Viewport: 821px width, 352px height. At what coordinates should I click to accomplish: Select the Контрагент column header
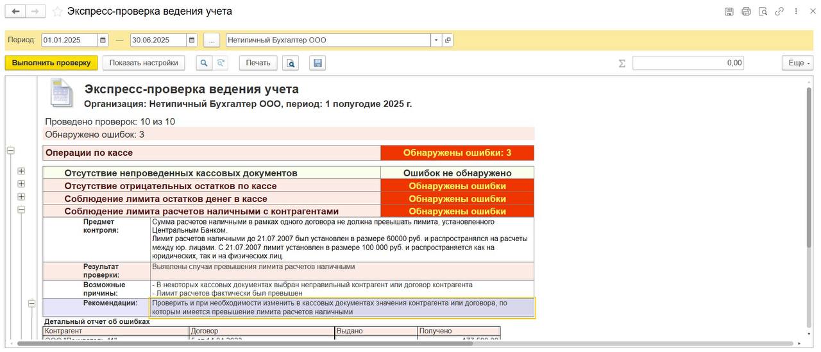(116, 331)
